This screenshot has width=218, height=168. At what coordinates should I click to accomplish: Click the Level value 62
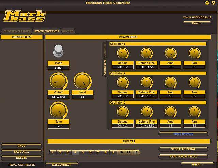82,97
